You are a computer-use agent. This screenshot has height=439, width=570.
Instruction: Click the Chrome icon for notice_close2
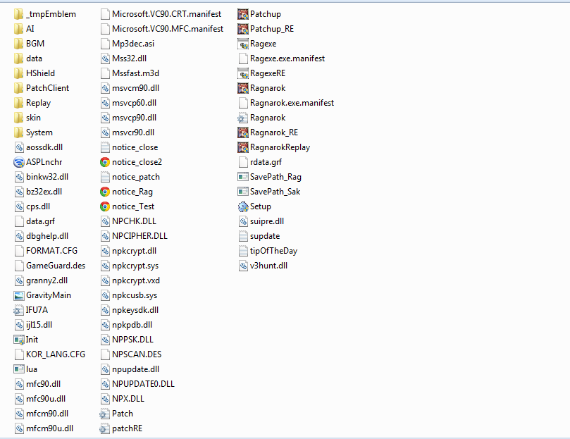pos(105,162)
